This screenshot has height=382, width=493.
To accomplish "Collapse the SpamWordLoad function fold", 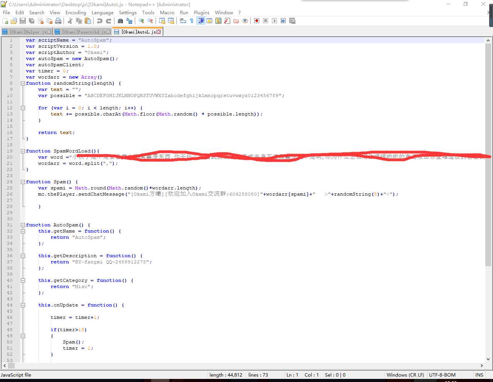I will click(23, 151).
